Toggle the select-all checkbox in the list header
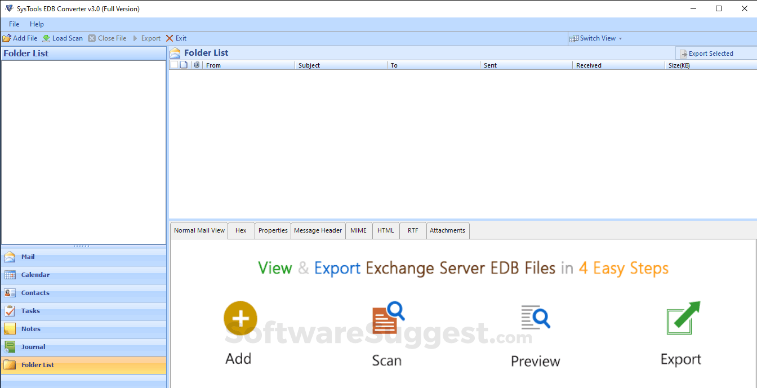The image size is (757, 388). 174,65
